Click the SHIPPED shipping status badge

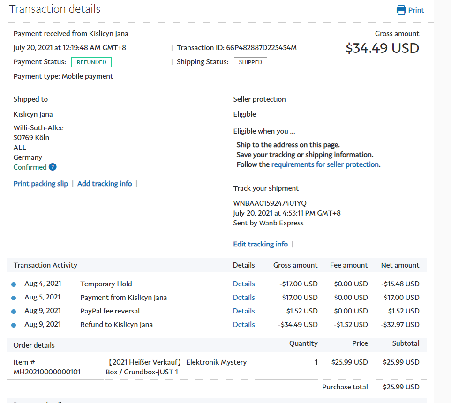click(x=250, y=62)
